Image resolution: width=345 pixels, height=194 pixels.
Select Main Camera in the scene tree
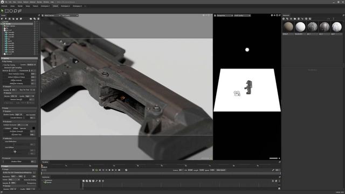coord(11,26)
